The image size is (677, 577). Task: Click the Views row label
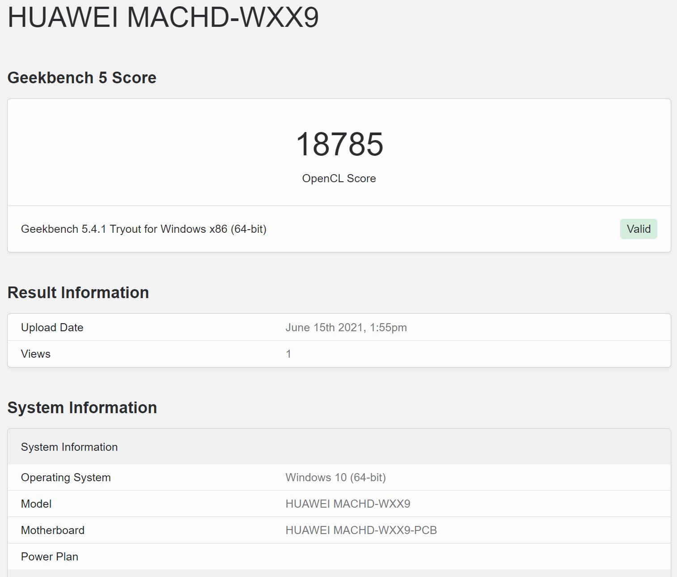pyautogui.click(x=36, y=354)
